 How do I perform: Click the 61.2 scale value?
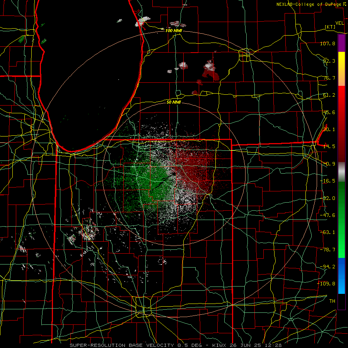click(x=329, y=95)
